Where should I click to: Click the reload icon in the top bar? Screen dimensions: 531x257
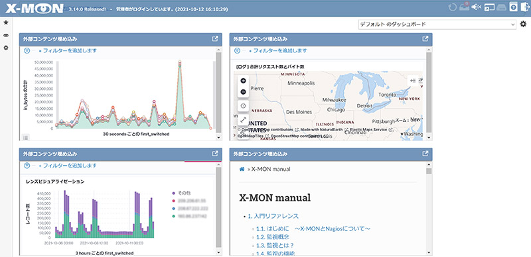tap(453, 7)
